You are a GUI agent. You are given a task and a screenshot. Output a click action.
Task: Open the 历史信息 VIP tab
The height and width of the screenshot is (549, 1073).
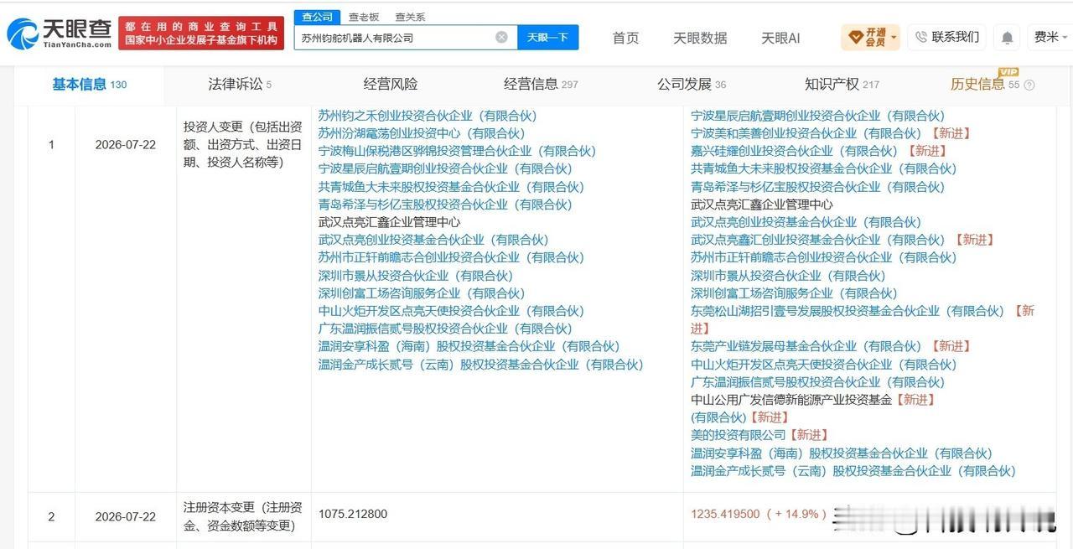985,84
